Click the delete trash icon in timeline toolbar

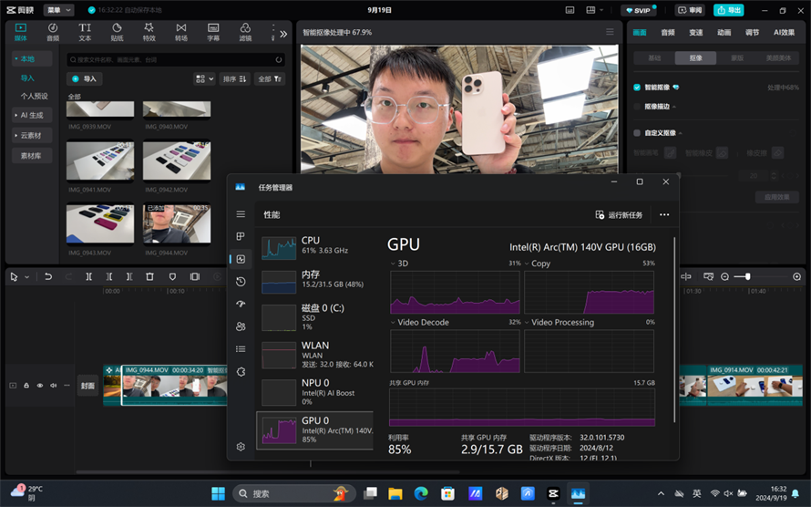tap(150, 276)
